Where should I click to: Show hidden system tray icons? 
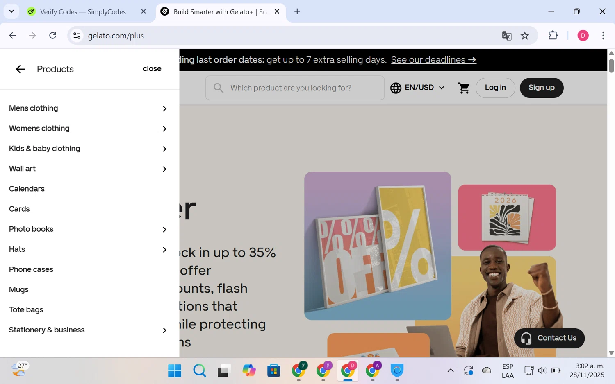tap(451, 370)
